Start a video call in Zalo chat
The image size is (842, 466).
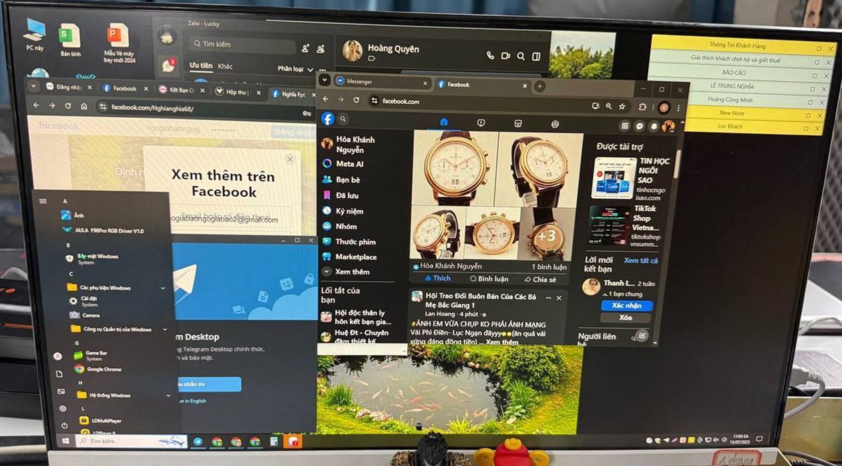click(505, 56)
